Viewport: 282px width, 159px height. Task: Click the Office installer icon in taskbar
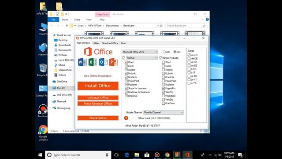(187, 155)
